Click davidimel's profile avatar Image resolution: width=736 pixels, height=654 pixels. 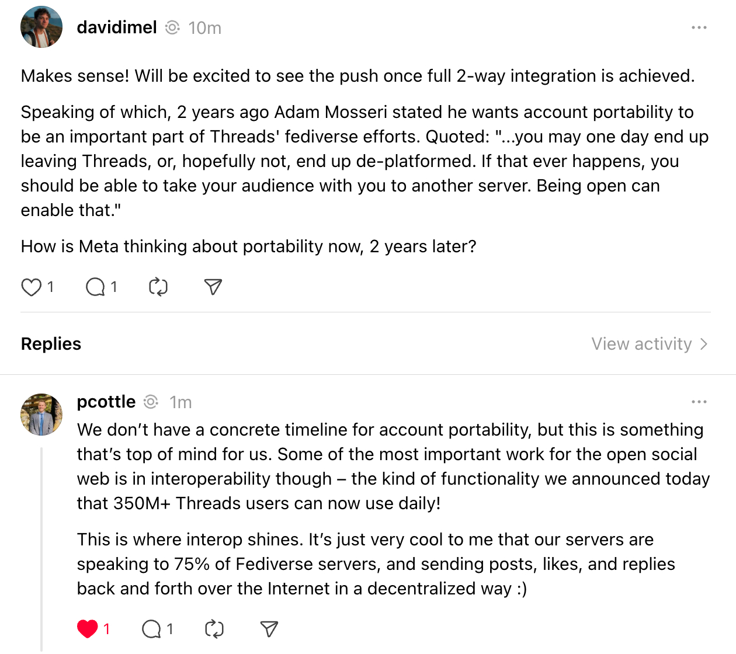tap(41, 27)
